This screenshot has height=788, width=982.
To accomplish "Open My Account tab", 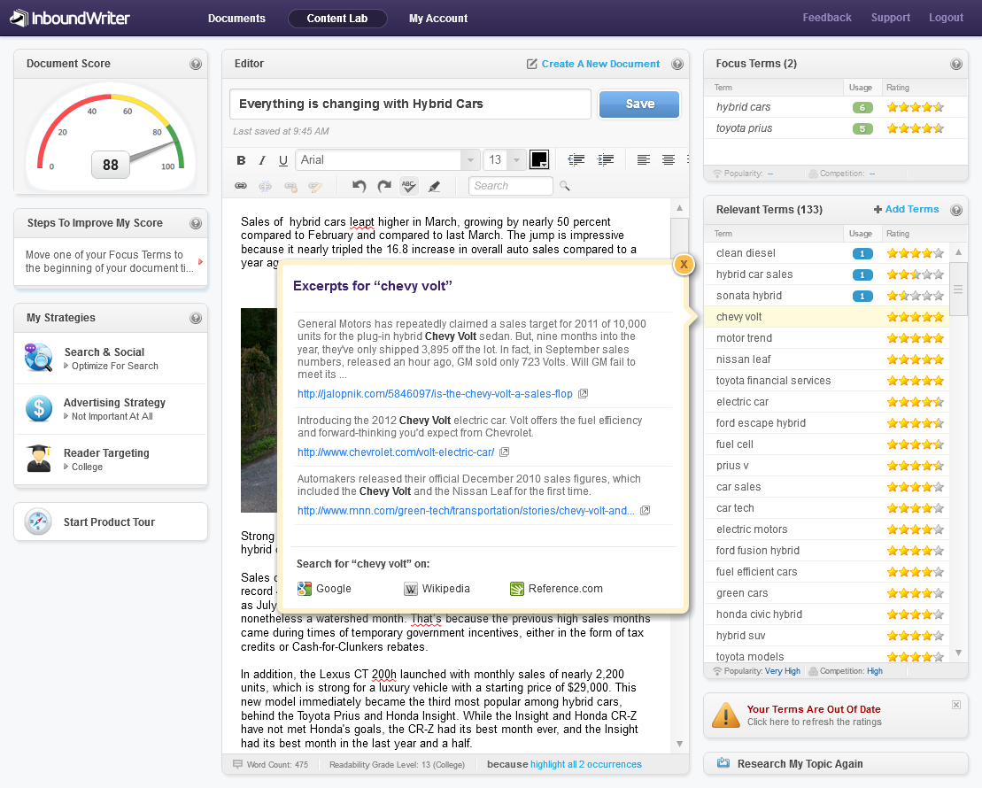I will click(438, 19).
